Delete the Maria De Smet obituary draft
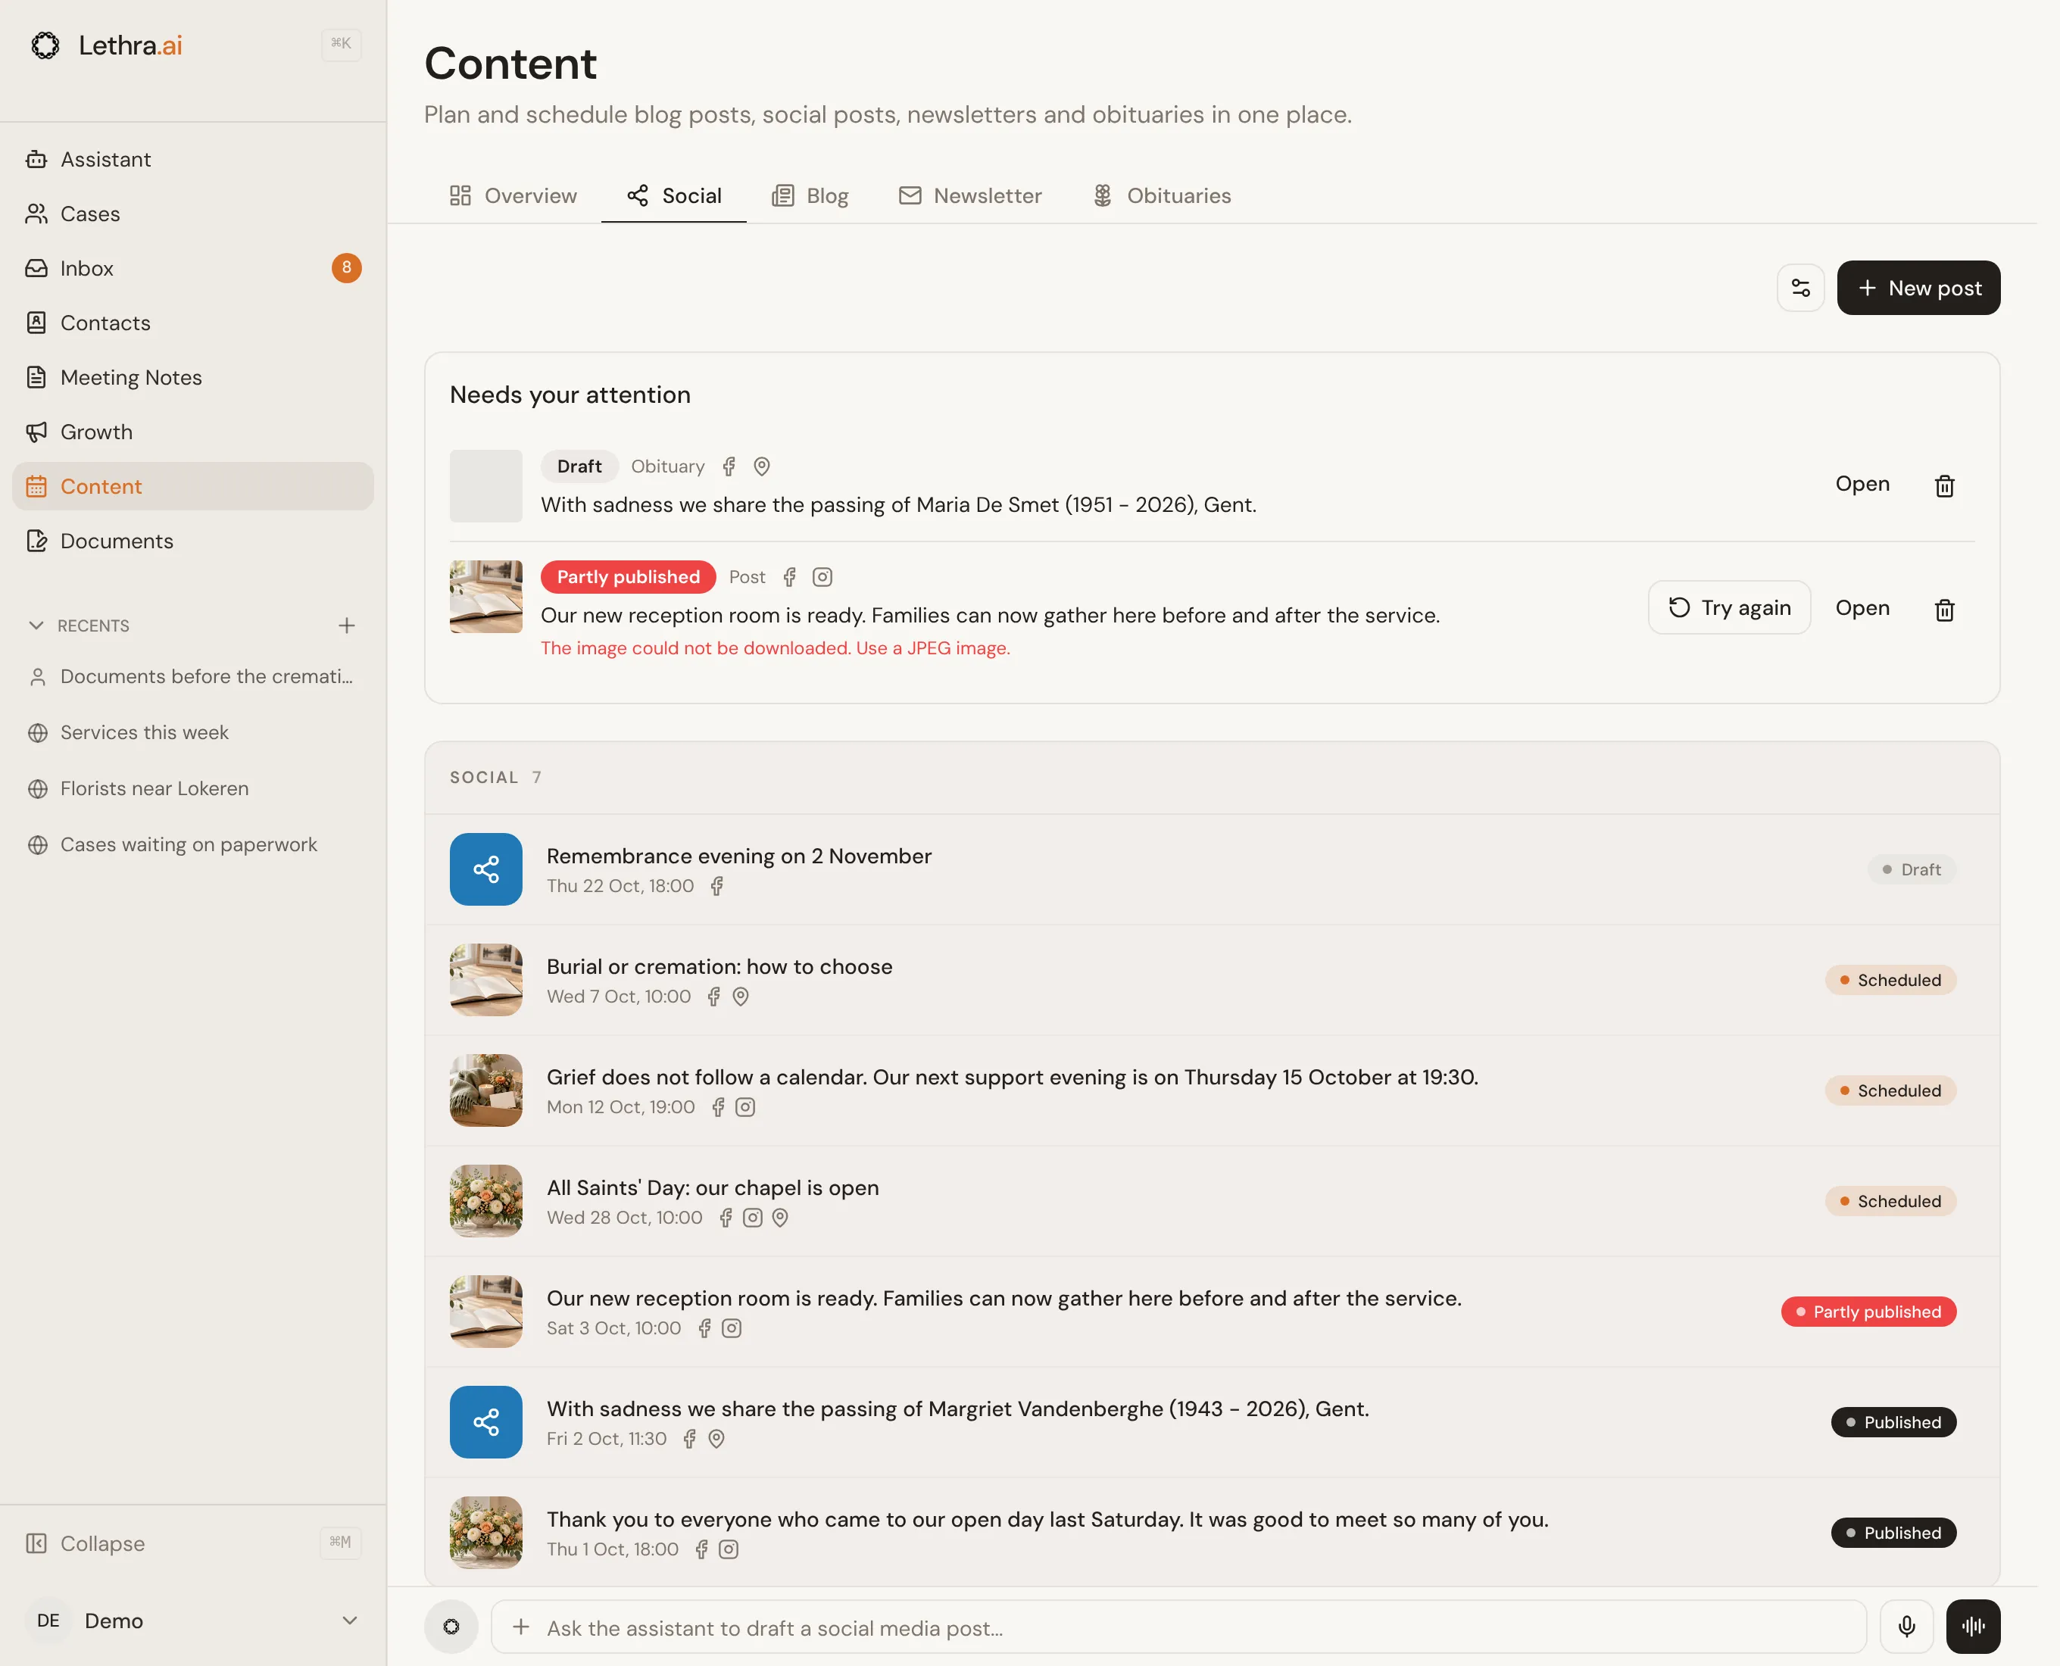The image size is (2060, 1666). click(1944, 485)
